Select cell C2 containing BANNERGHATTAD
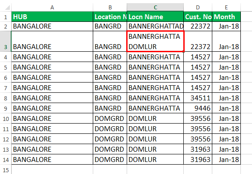 [x=155, y=26]
